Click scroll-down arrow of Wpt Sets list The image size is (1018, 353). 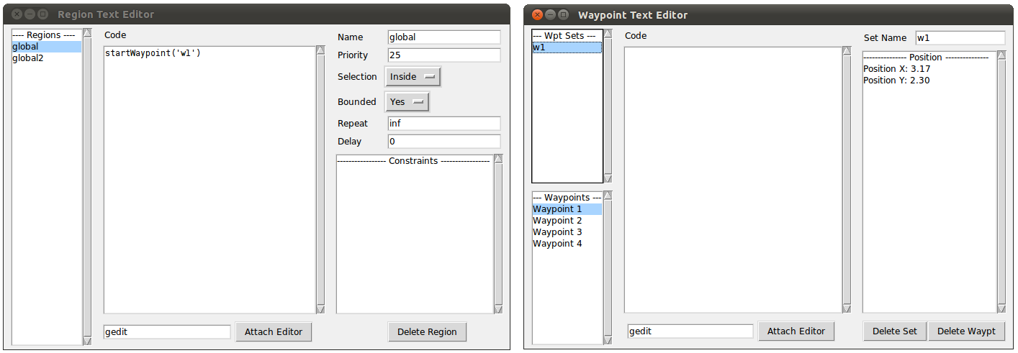click(x=608, y=178)
